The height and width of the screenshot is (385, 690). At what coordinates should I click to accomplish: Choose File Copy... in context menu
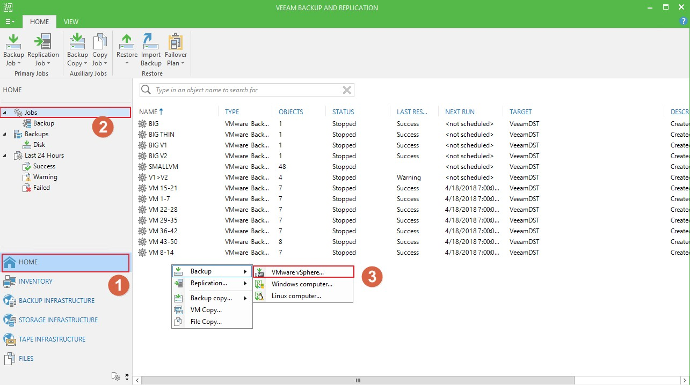206,322
